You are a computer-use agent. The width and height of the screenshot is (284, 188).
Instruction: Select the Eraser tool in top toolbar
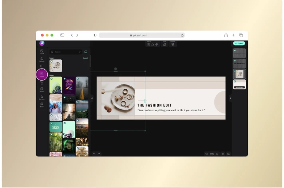tap(165, 44)
